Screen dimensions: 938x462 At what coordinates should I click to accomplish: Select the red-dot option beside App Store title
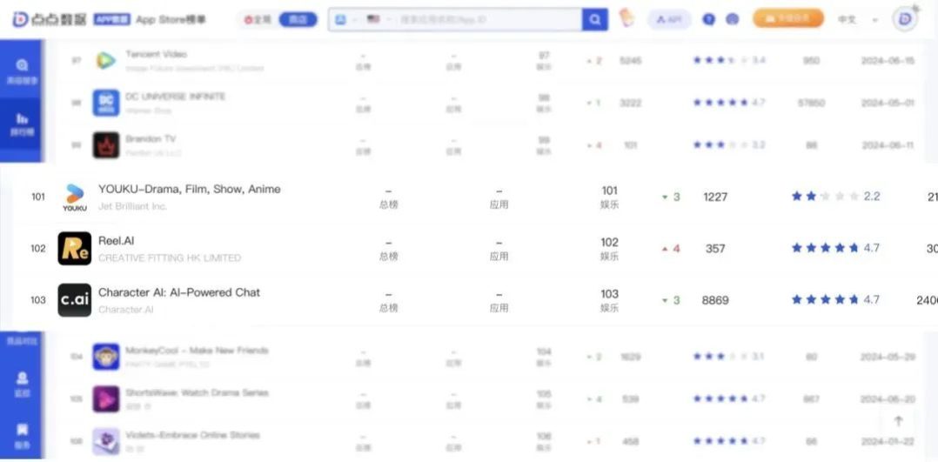258,19
